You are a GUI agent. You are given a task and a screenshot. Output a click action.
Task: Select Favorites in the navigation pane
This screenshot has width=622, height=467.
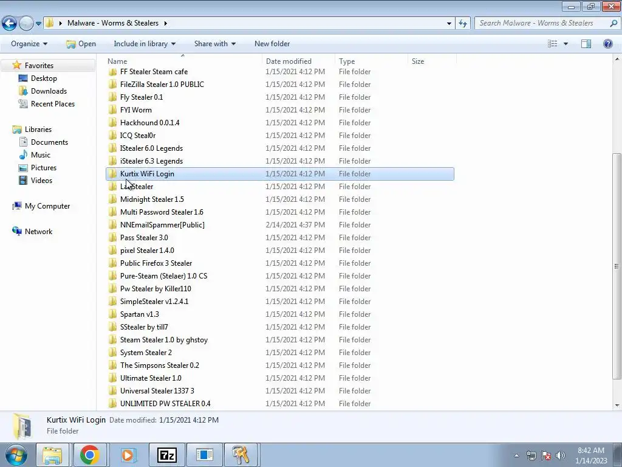tap(39, 66)
